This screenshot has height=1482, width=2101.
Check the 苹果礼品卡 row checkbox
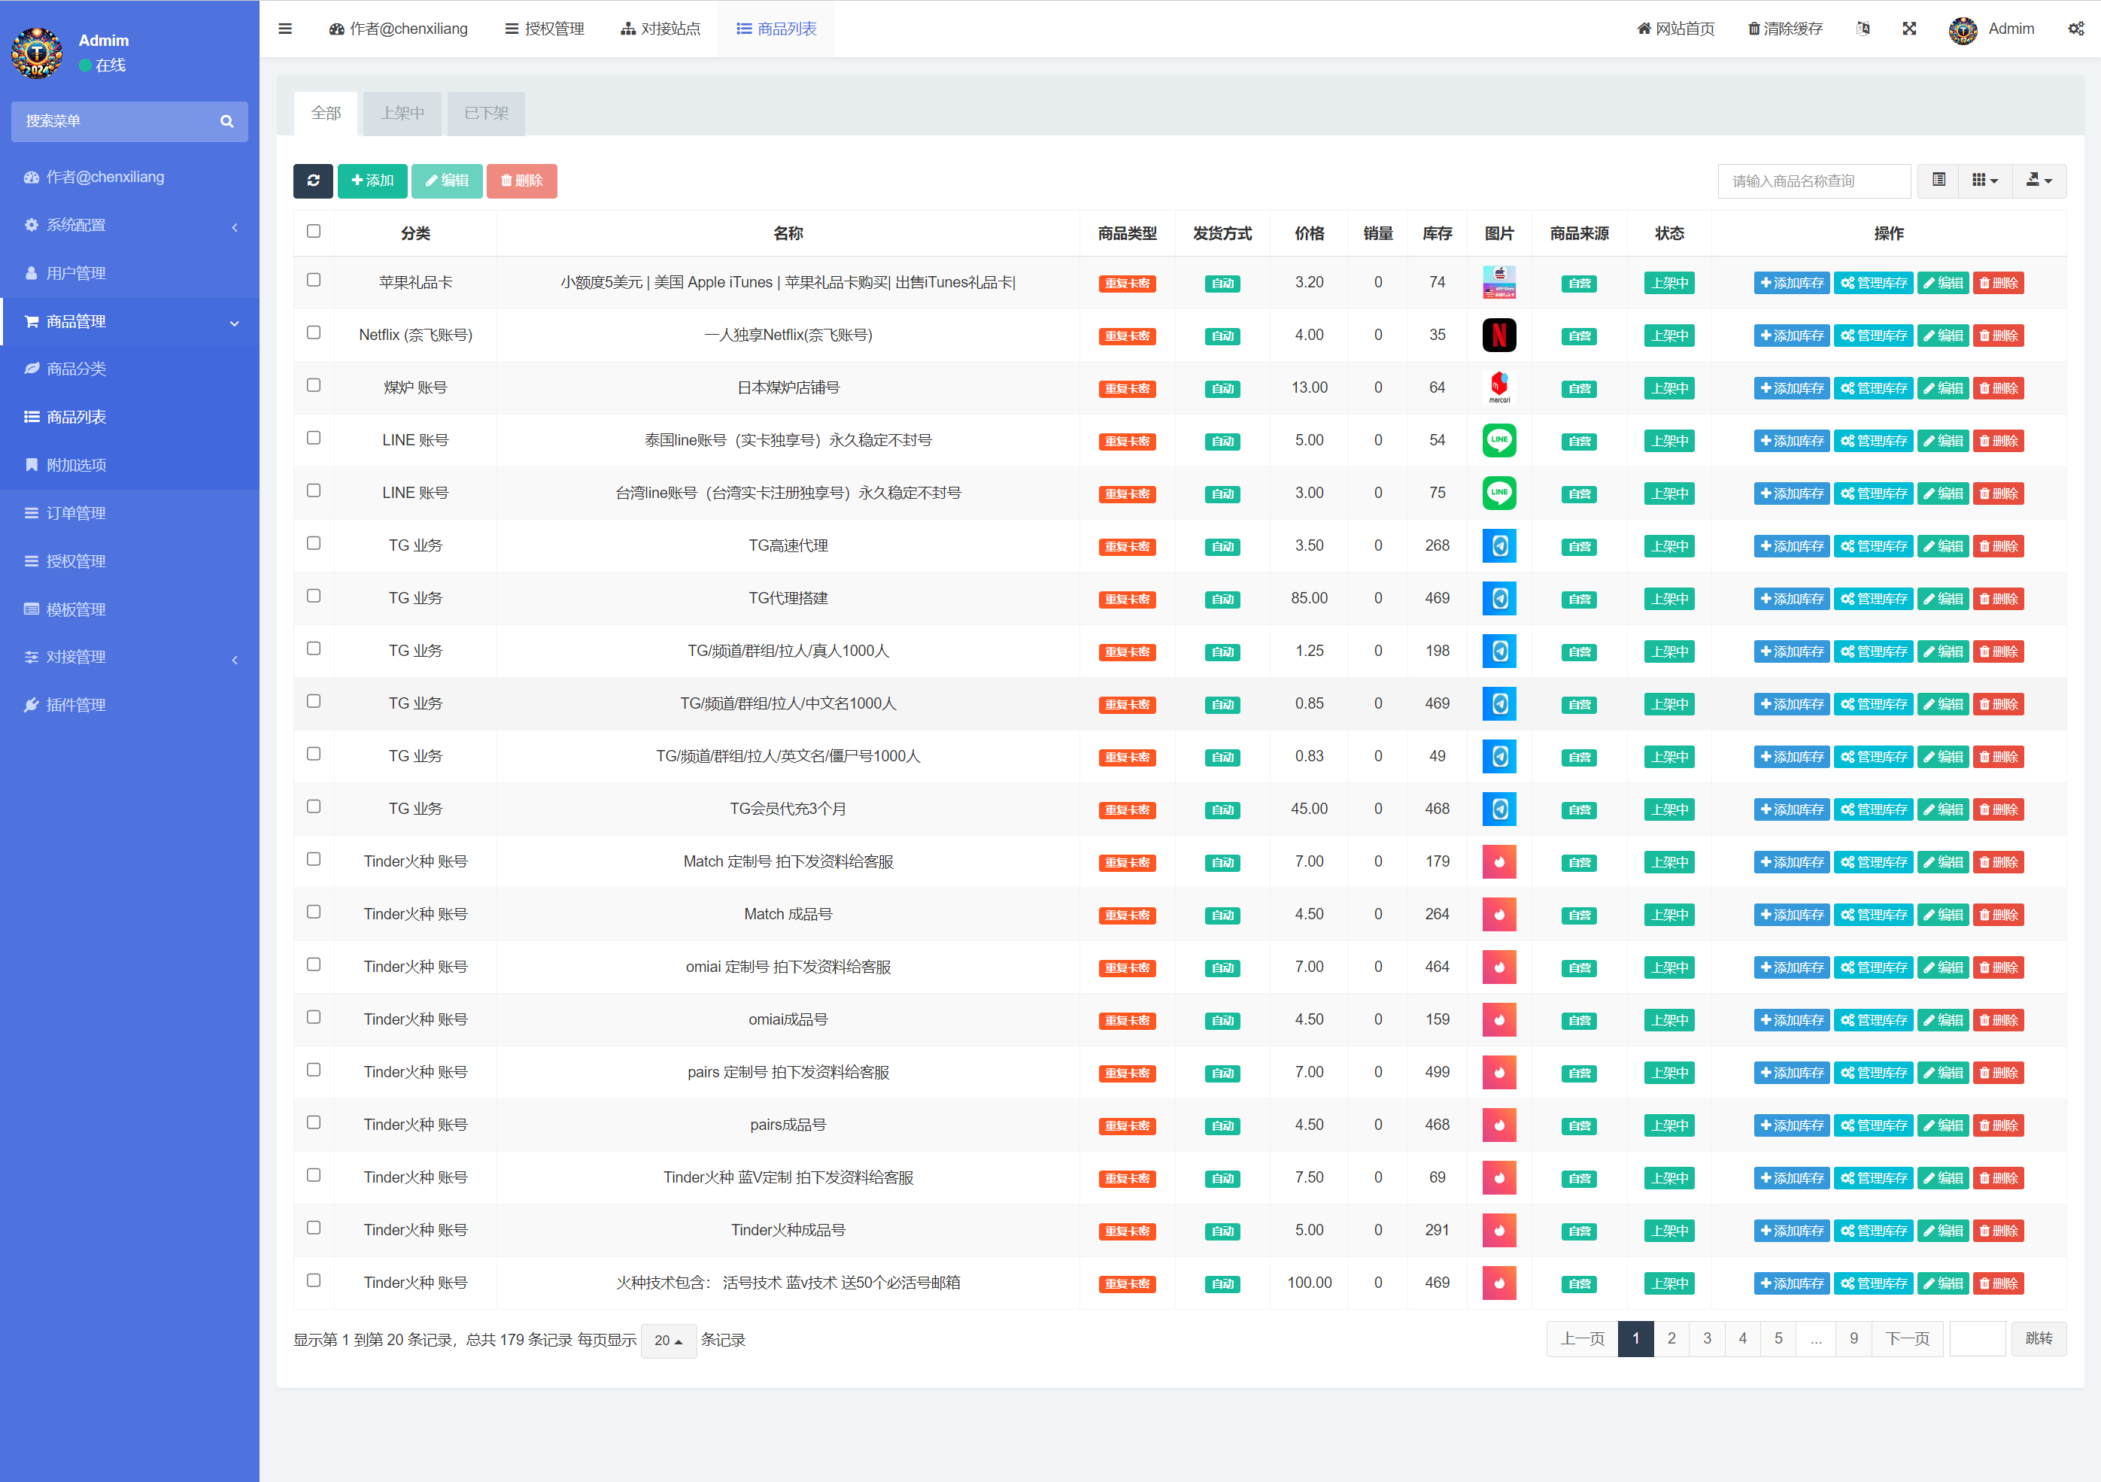tap(314, 280)
